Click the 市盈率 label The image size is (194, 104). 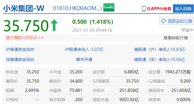[55, 90]
